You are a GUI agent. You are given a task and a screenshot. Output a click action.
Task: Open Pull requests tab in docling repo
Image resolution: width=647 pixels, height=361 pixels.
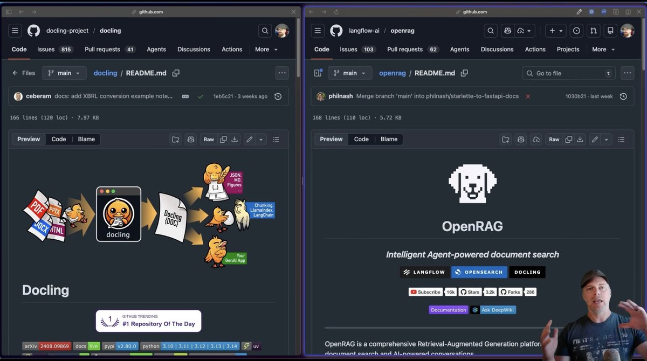pos(110,49)
